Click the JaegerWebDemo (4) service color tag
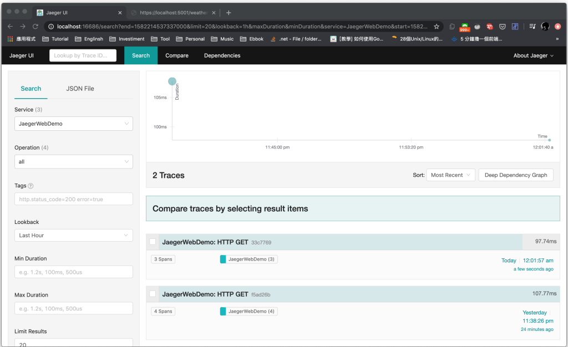The width and height of the screenshot is (568, 347). pos(249,311)
